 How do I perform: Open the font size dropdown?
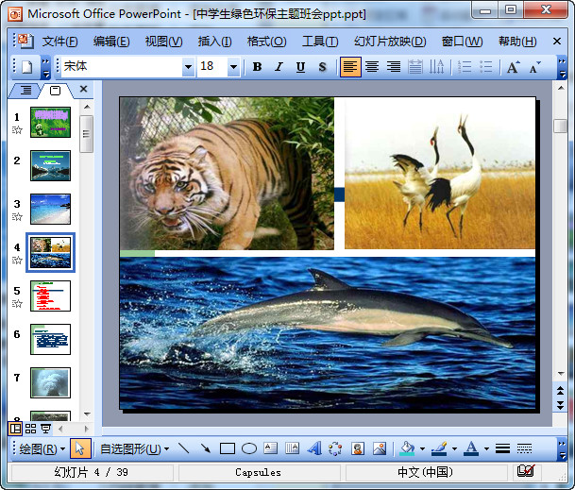tap(233, 67)
